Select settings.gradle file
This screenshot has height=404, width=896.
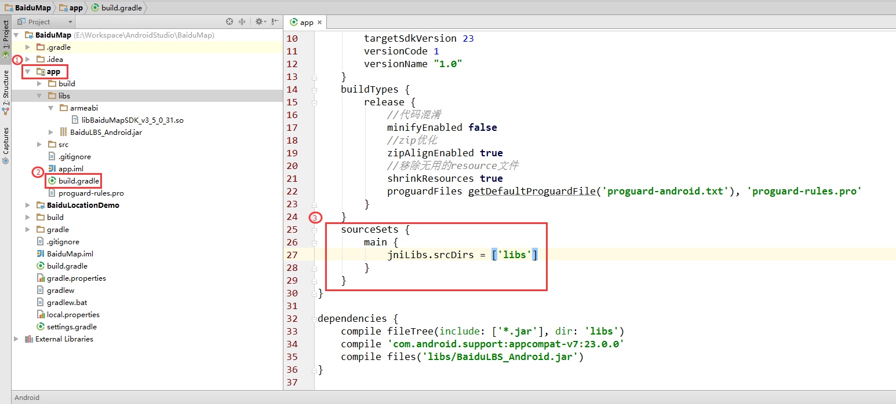tap(72, 327)
